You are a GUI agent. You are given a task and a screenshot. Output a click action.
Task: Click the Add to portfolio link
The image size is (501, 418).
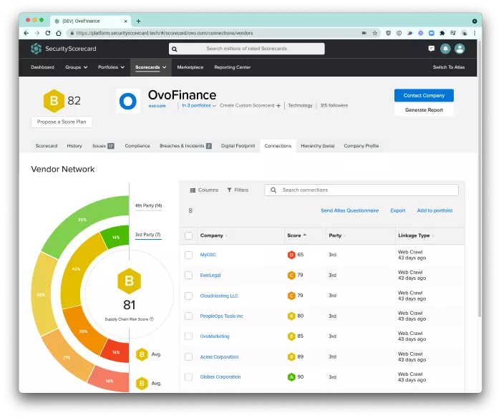click(x=434, y=210)
